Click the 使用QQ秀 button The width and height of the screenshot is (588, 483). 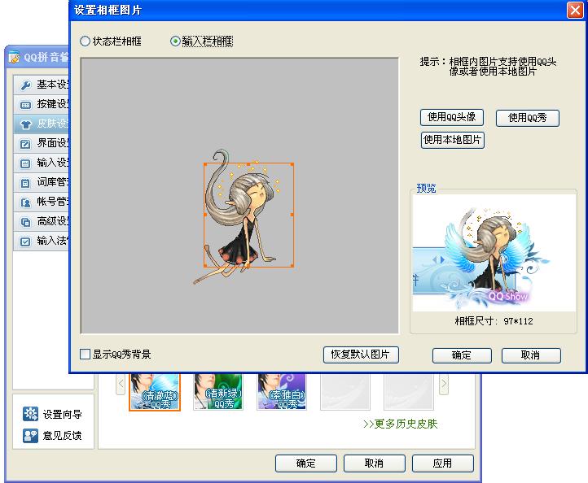pyautogui.click(x=527, y=118)
